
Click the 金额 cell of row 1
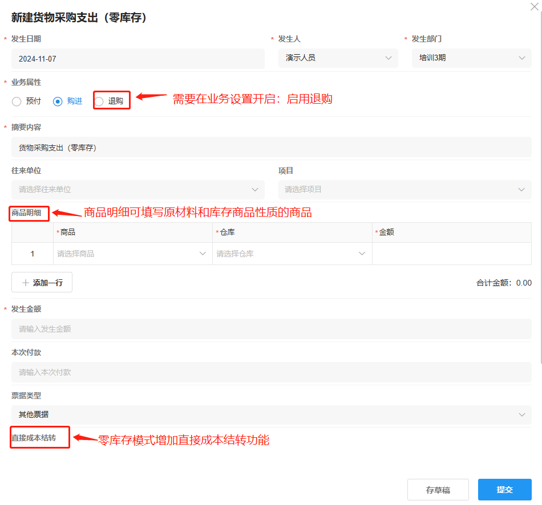(451, 253)
